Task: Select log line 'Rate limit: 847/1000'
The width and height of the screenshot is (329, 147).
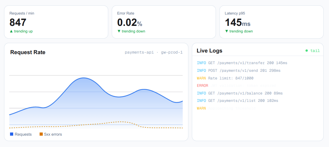Action: point(231,78)
